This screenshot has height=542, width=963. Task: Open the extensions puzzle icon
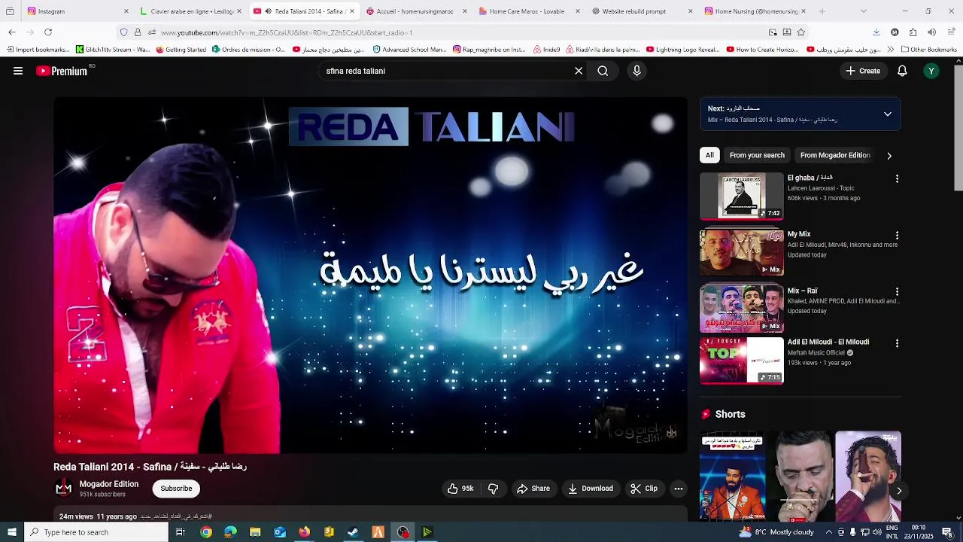pyautogui.click(x=913, y=32)
